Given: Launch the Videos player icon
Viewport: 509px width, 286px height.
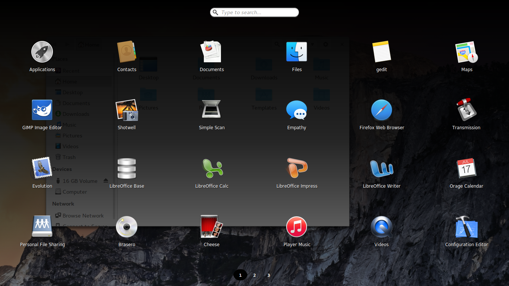Looking at the screenshot, I should (382, 226).
